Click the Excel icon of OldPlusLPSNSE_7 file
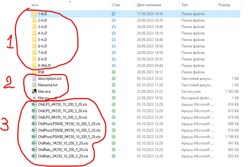250x167 pixels. 34,124
